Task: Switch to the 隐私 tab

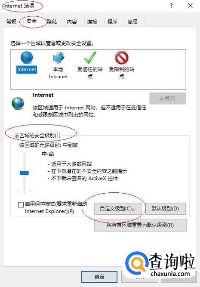Action: pos(52,22)
